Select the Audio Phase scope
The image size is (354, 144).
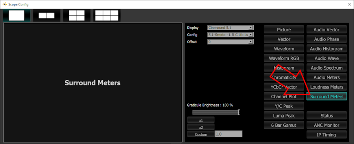click(x=326, y=39)
